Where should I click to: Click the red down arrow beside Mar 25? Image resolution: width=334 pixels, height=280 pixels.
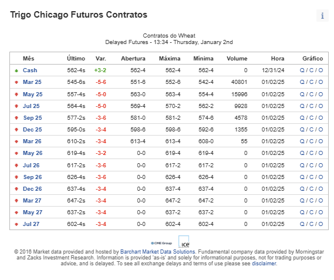click(x=16, y=82)
